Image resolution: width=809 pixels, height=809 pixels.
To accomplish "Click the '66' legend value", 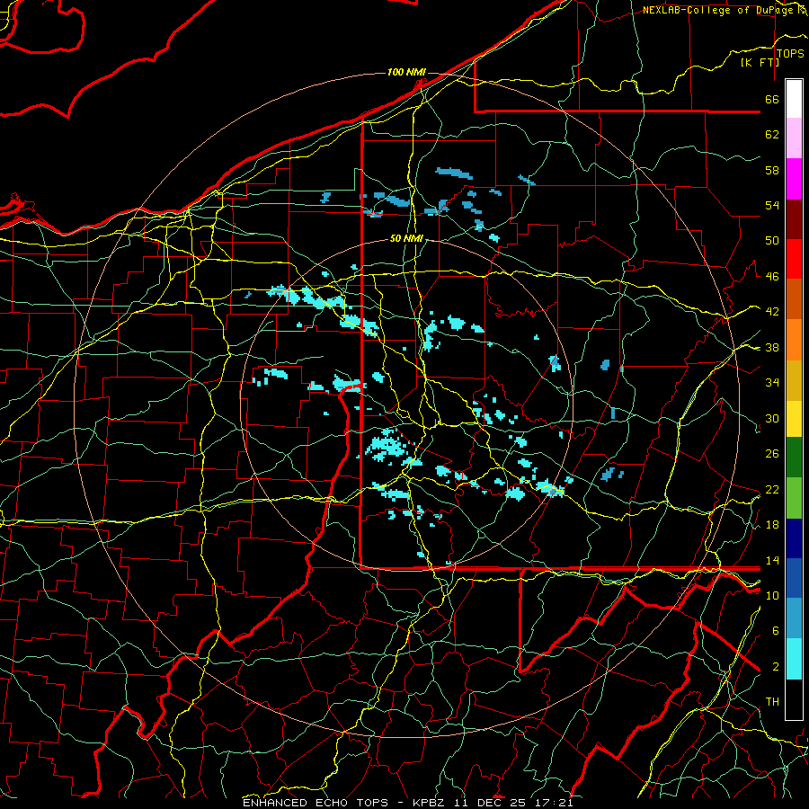I will [x=772, y=99].
